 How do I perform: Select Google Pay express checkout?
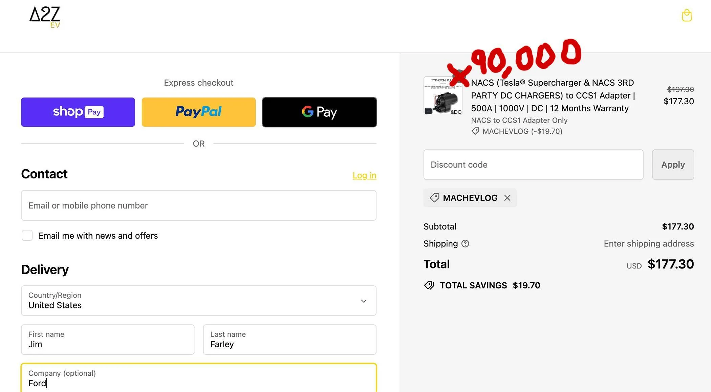click(x=319, y=112)
